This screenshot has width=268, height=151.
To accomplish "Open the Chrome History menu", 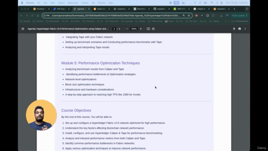I will coord(61,3).
